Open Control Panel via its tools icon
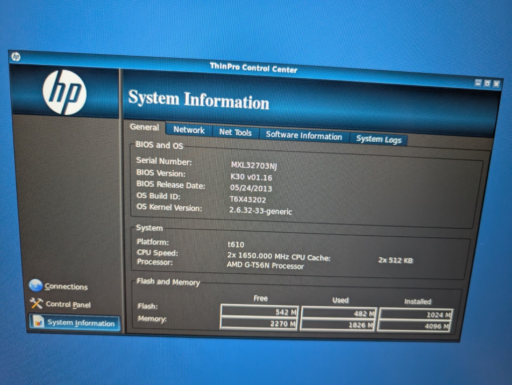This screenshot has height=385, width=512. click(x=36, y=303)
